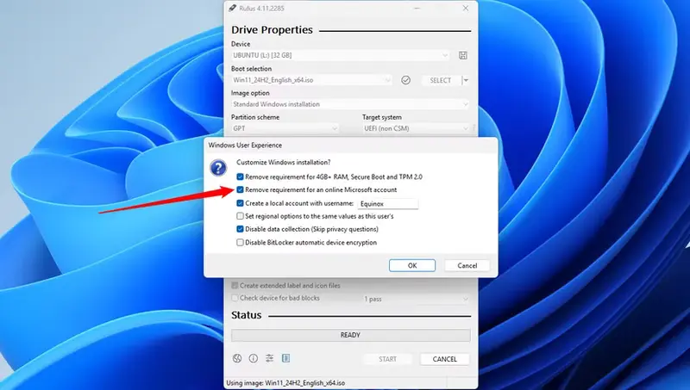Click the save device image icon
This screenshot has width=690, height=390.
click(463, 55)
